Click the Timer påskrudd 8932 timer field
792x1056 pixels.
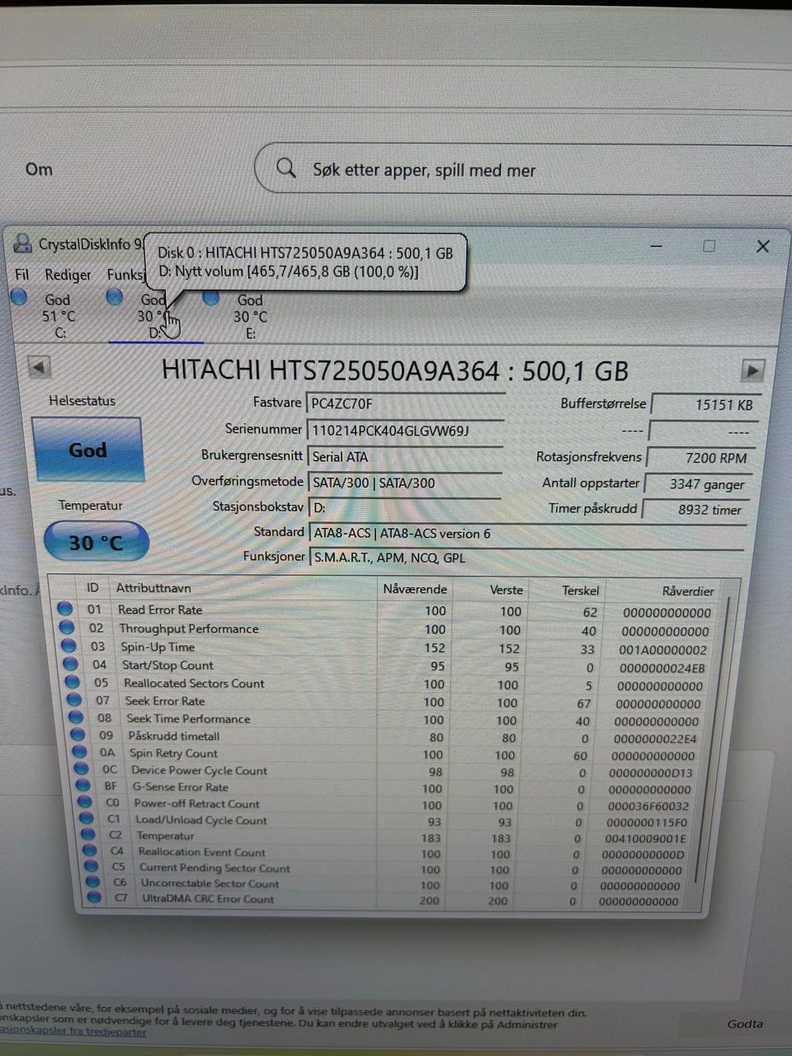(x=696, y=510)
